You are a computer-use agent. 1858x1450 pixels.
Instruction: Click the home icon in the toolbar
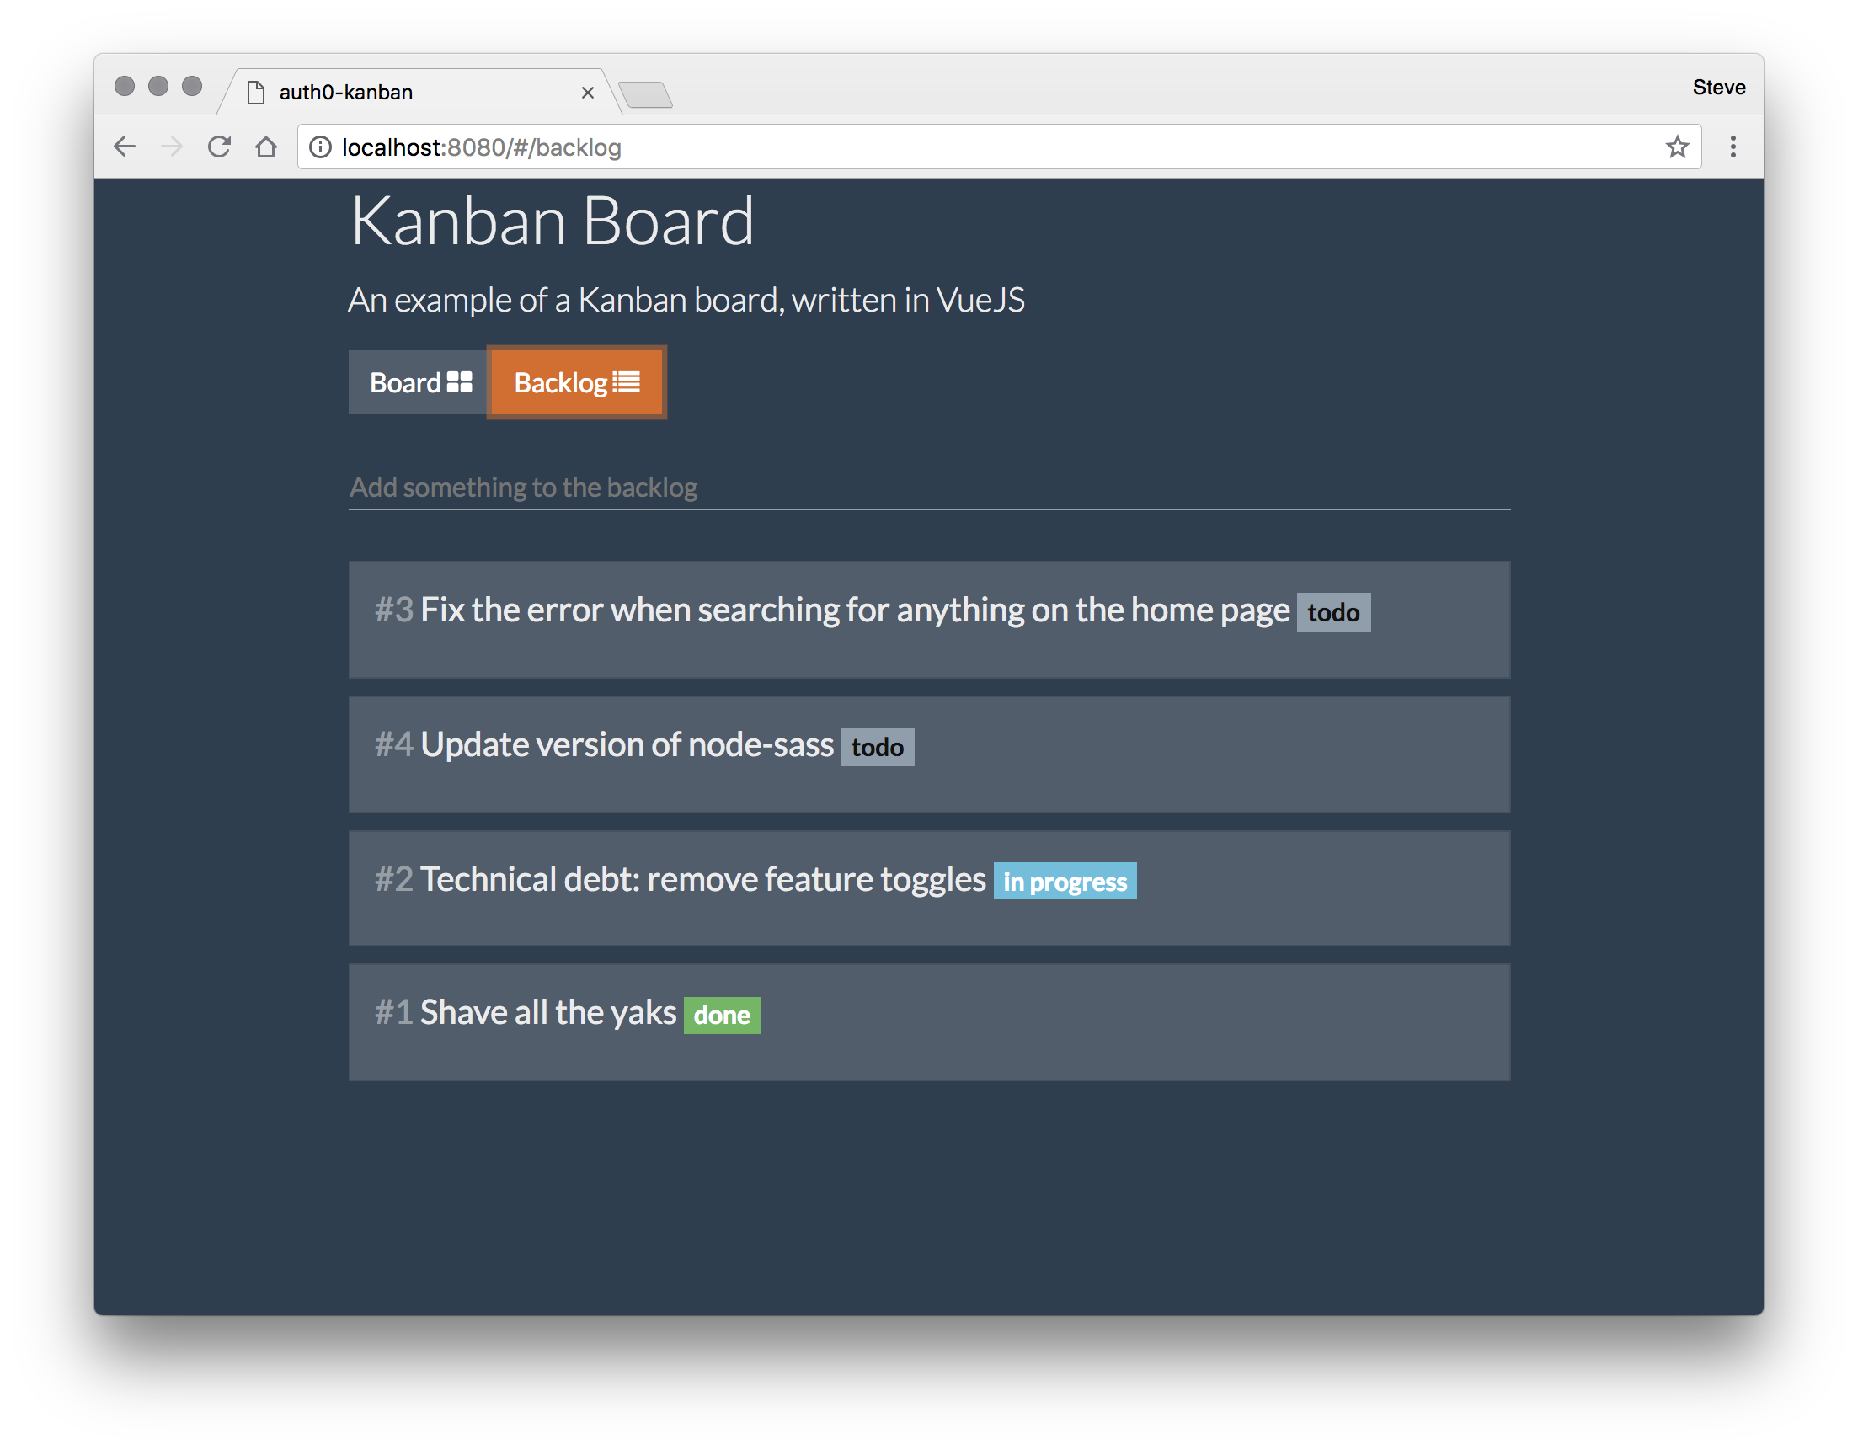tap(266, 147)
